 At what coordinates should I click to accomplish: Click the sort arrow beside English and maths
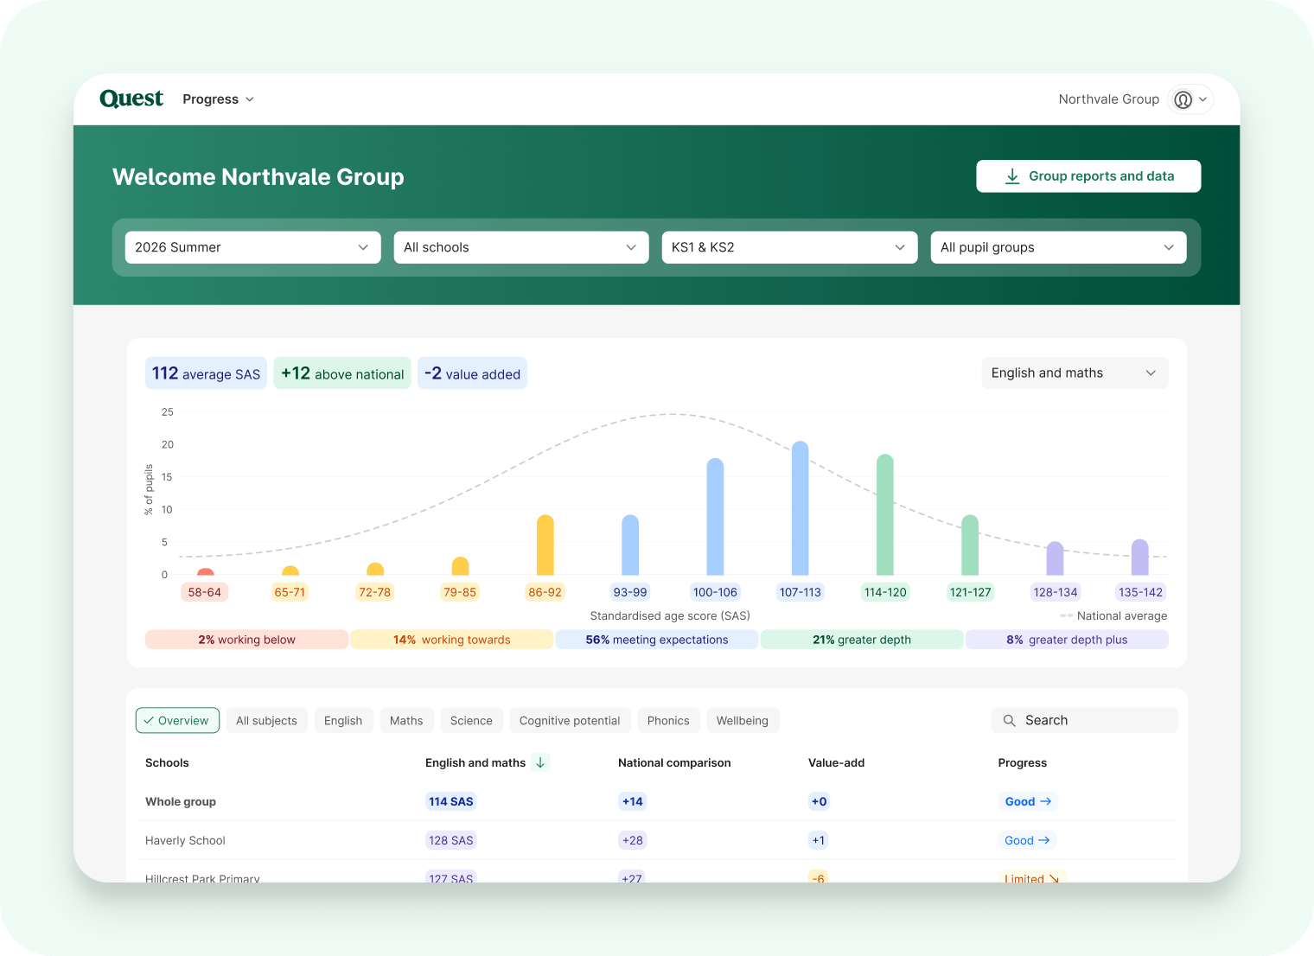(x=540, y=762)
